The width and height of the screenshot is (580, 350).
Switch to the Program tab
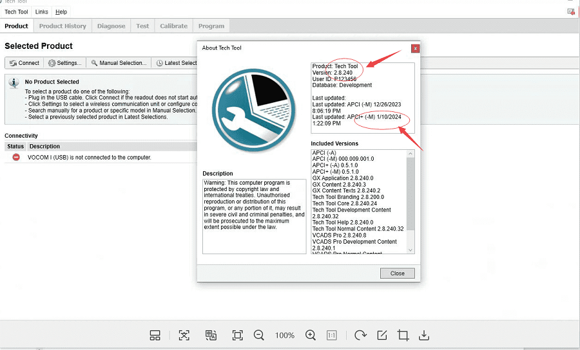(211, 26)
